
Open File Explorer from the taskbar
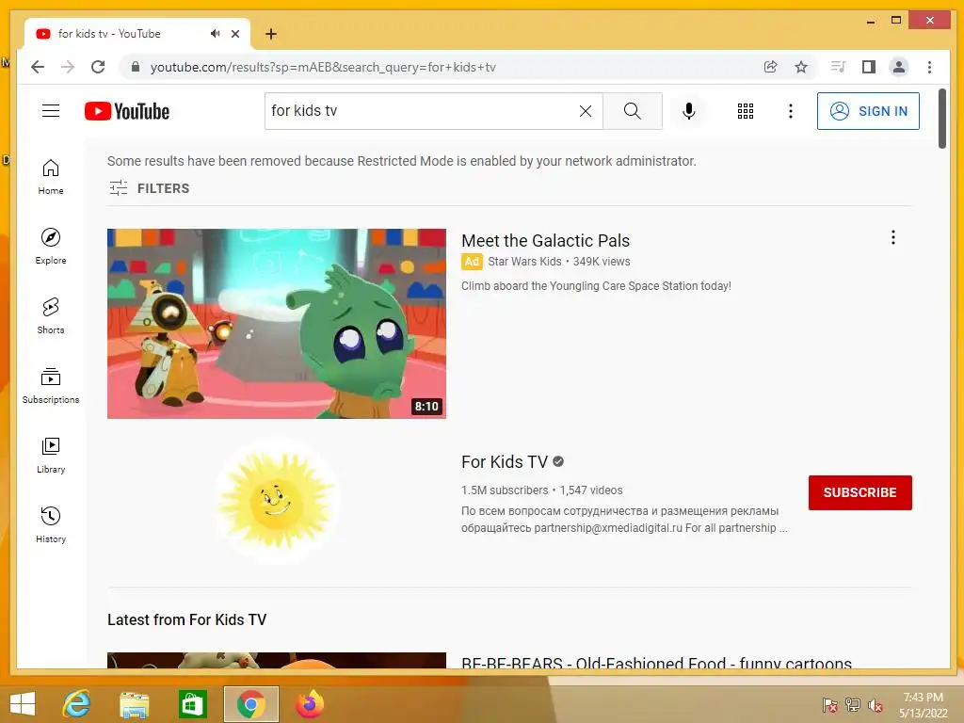[x=134, y=704]
